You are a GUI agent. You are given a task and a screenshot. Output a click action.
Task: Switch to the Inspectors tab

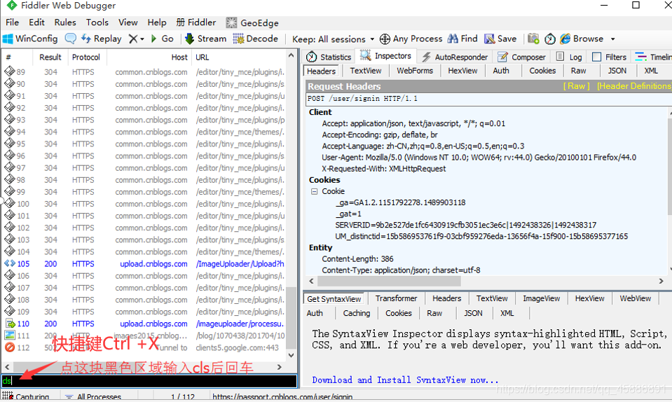[x=385, y=56]
